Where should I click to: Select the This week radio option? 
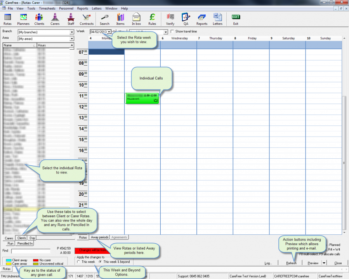tap(79, 262)
